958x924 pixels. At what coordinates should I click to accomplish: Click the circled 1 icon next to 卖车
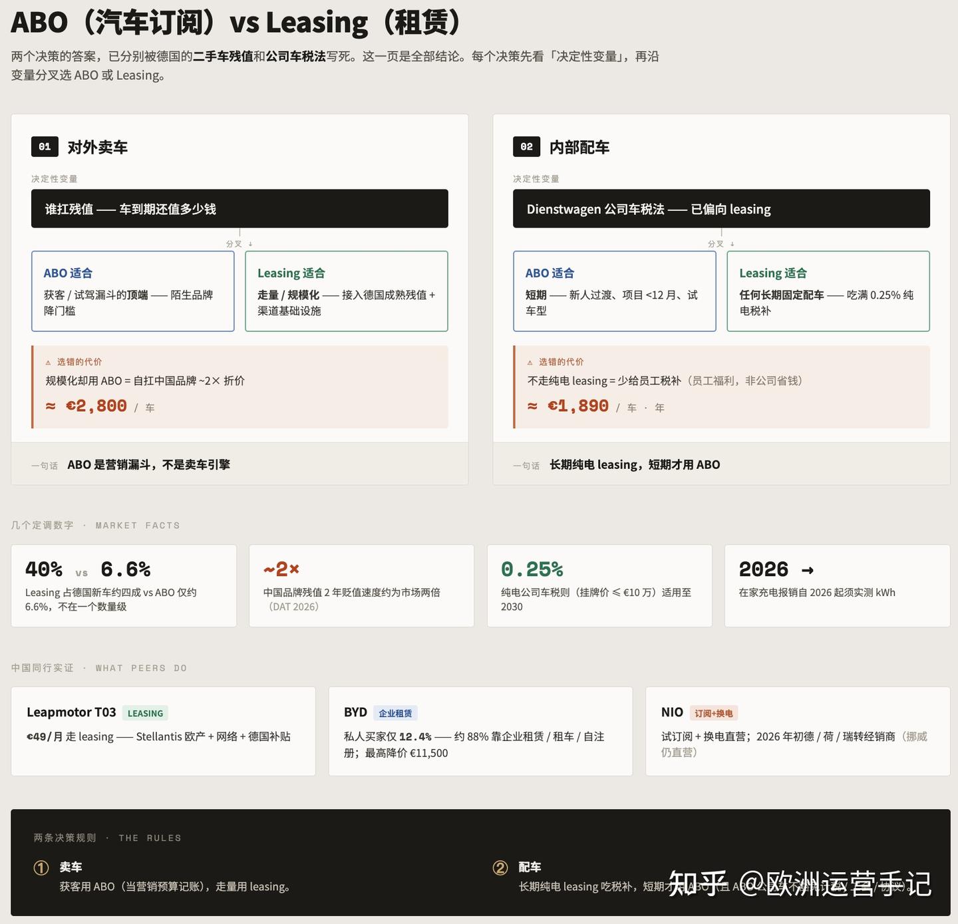click(x=41, y=867)
